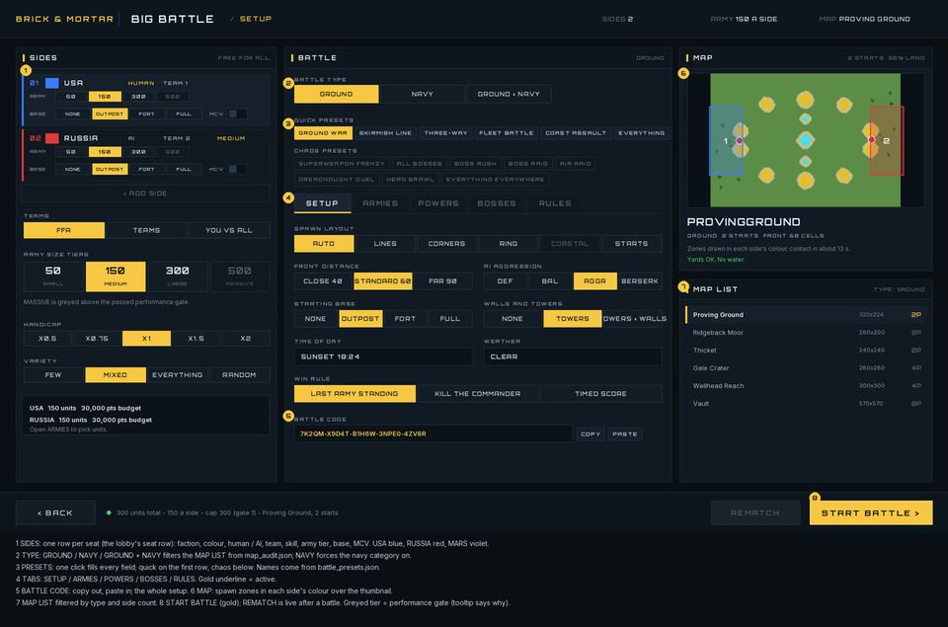Image resolution: width=948 pixels, height=627 pixels.
Task: Set front distance to CLOSE 40
Action: pos(323,281)
